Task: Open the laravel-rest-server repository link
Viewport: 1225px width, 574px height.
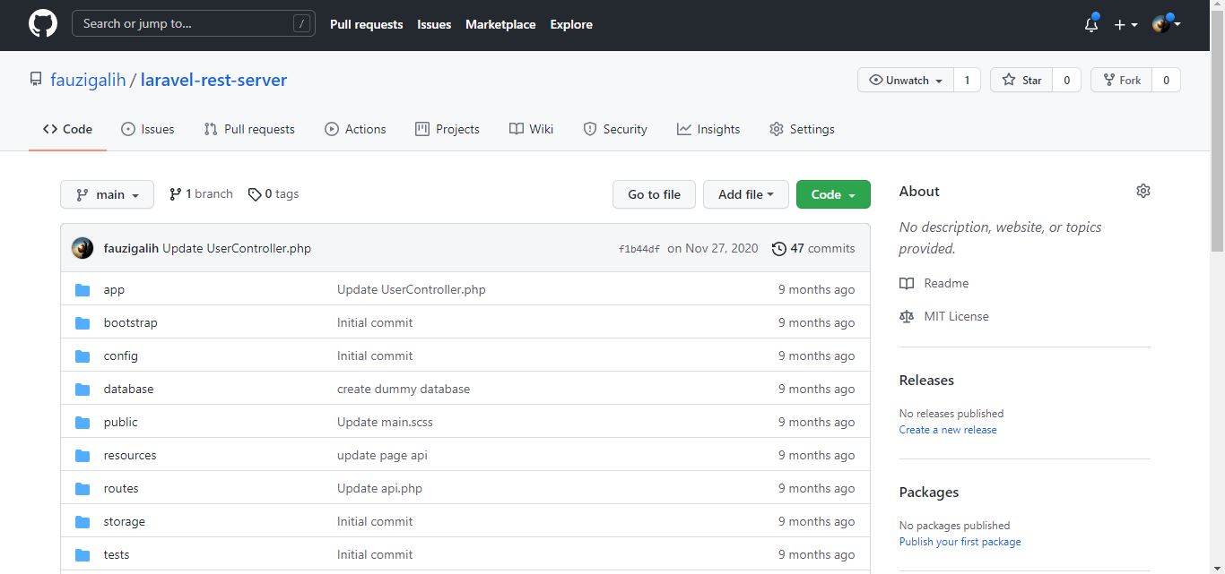Action: (213, 80)
